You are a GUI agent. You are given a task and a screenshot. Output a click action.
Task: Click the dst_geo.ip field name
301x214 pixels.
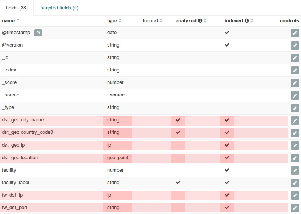coord(13,145)
